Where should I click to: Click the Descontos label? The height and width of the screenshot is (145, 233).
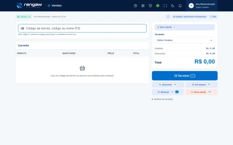pyautogui.click(x=160, y=53)
